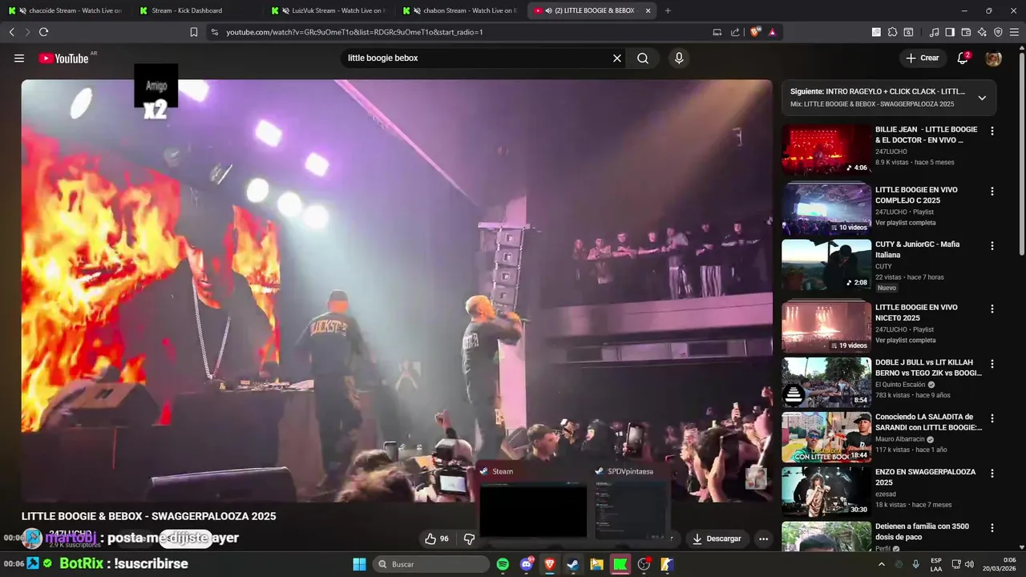Click the taskbar Buscar search box
1026x577 pixels.
(431, 564)
